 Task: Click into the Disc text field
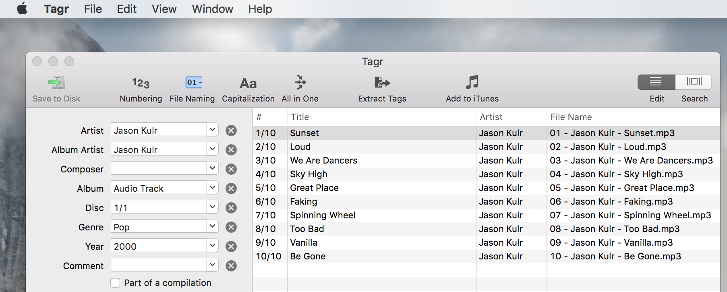[159, 207]
